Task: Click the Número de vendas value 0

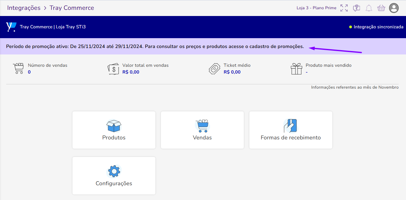Action: point(29,72)
